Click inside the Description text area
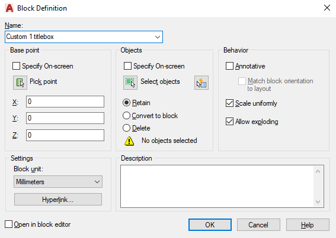Screen dimensions: 336x238 click(217, 186)
